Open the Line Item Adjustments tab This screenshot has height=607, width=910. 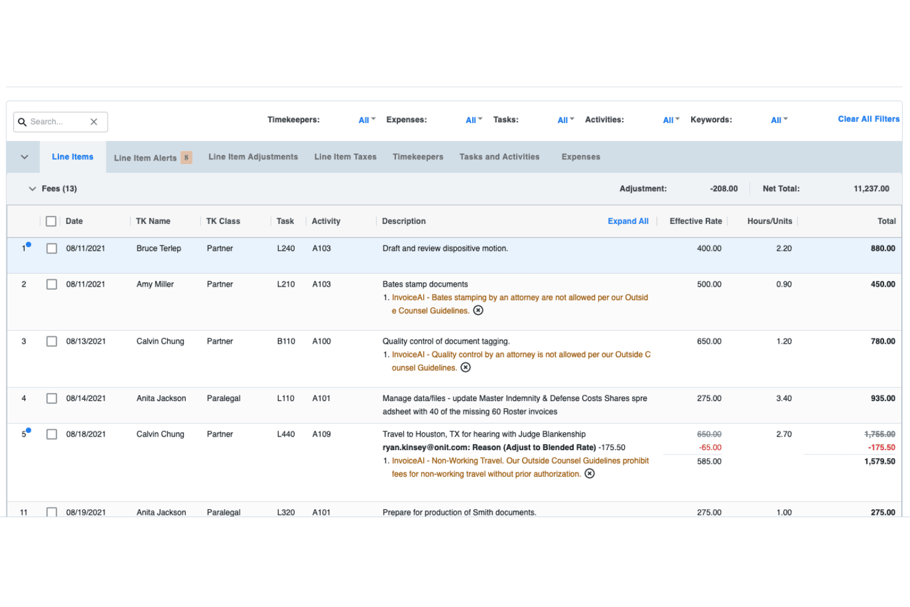[x=253, y=157]
